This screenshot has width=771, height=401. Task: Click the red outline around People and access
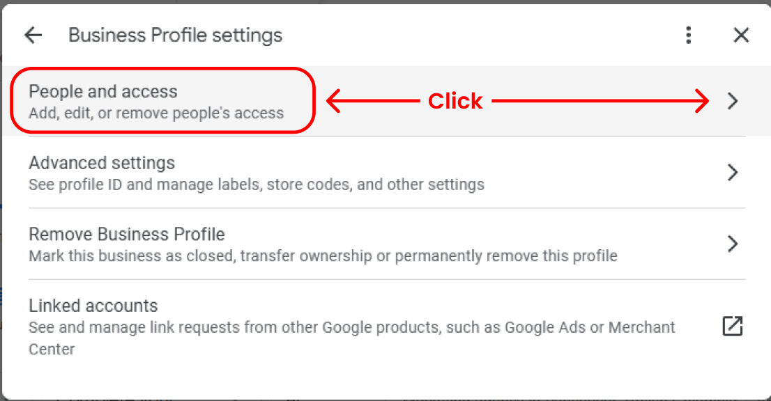click(x=160, y=68)
